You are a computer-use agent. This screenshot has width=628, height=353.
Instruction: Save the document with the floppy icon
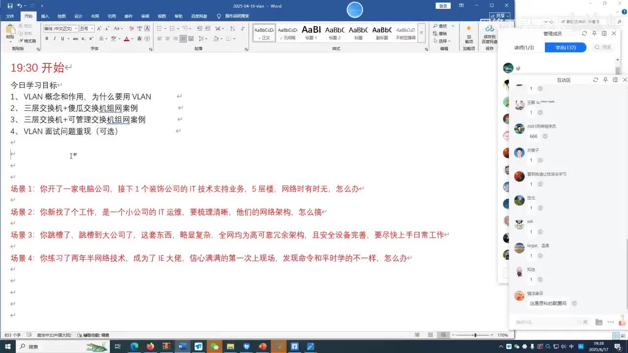point(10,5)
